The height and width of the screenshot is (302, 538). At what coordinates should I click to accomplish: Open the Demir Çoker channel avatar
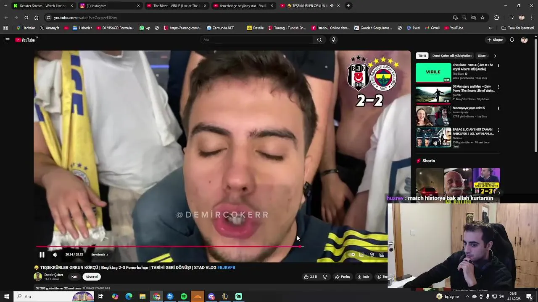(38, 276)
